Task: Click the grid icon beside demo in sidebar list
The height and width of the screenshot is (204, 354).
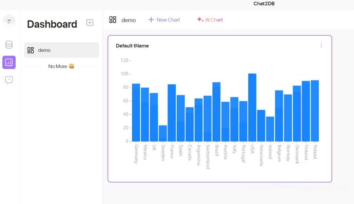Action: (30, 50)
